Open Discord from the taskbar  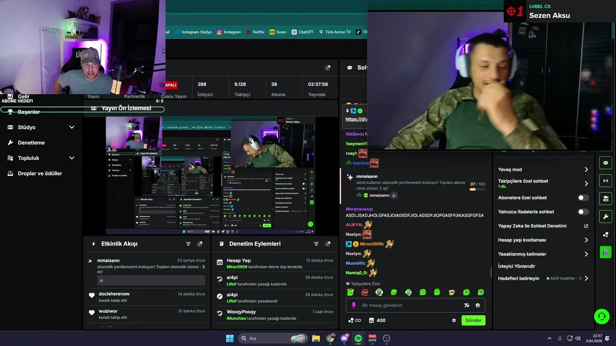[x=345, y=338]
